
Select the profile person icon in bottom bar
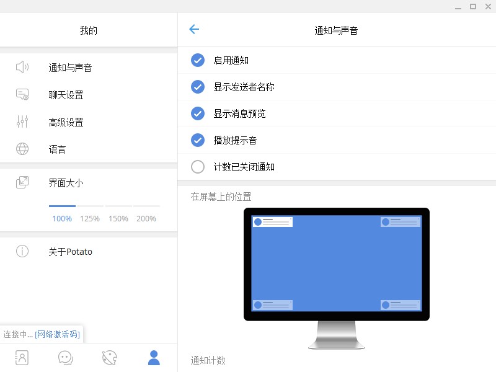click(154, 358)
